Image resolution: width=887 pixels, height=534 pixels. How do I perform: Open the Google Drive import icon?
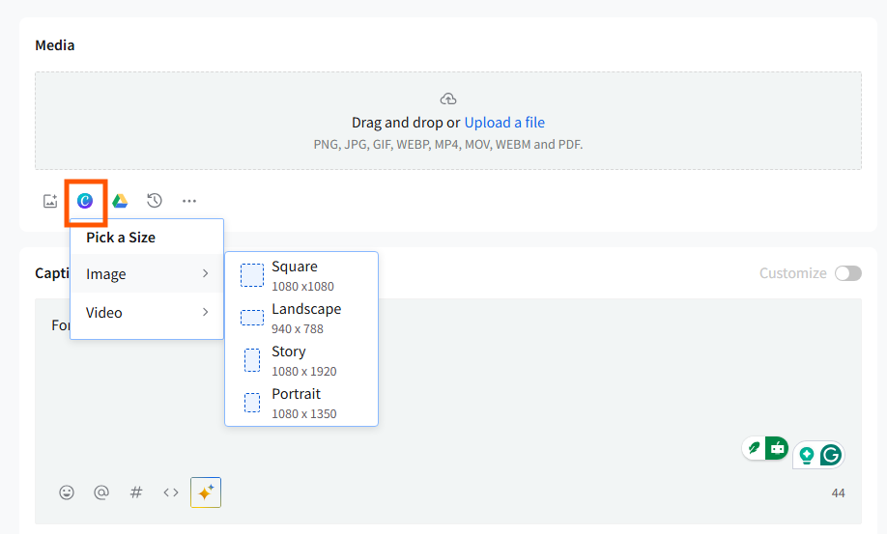pyautogui.click(x=120, y=201)
